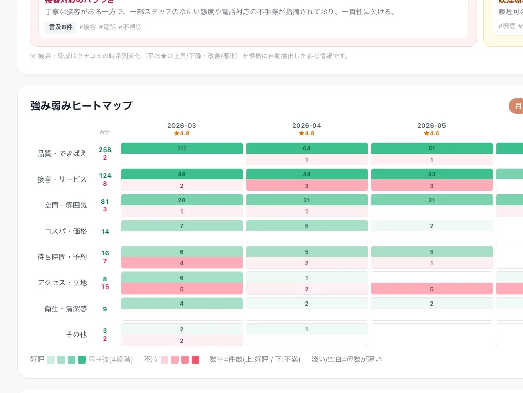This screenshot has height=393, width=523.
Task: Click the lightest pink 不満 legend swatch
Action: (x=165, y=359)
